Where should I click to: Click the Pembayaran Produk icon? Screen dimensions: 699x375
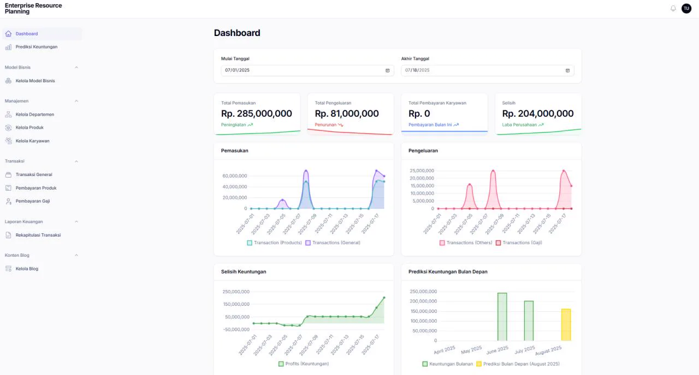pyautogui.click(x=8, y=188)
